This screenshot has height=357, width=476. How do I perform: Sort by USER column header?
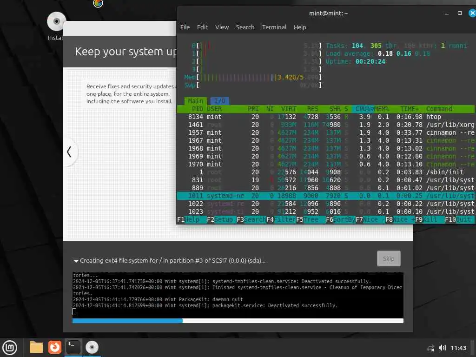coord(214,109)
